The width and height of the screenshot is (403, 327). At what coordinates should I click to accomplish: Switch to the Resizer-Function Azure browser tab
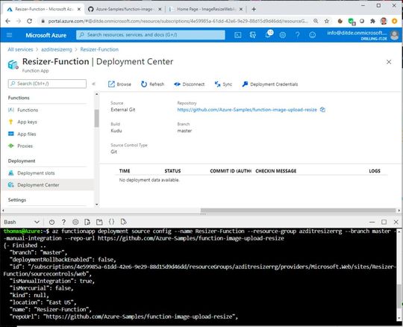pyautogui.click(x=44, y=9)
